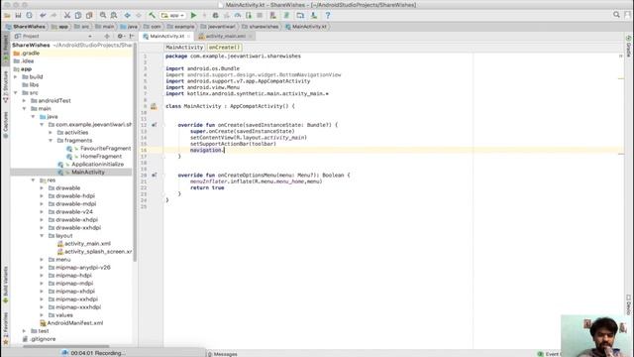This screenshot has width=634, height=357.
Task: Click the MainActivity structure breadcrumb
Action: coord(184,48)
